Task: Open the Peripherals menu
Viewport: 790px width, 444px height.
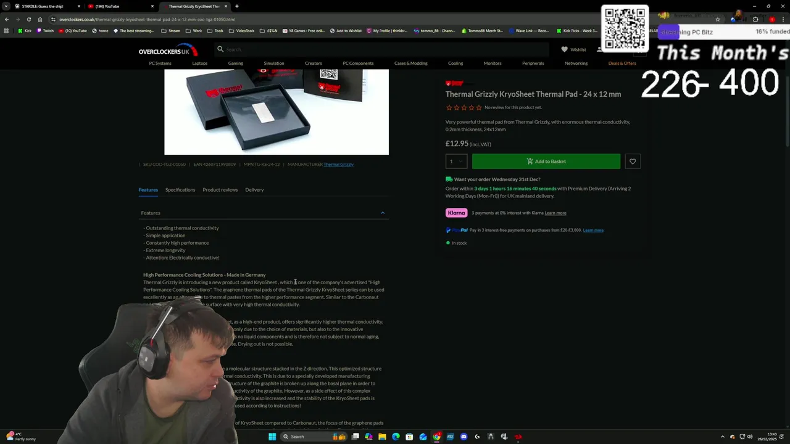Action: point(533,63)
